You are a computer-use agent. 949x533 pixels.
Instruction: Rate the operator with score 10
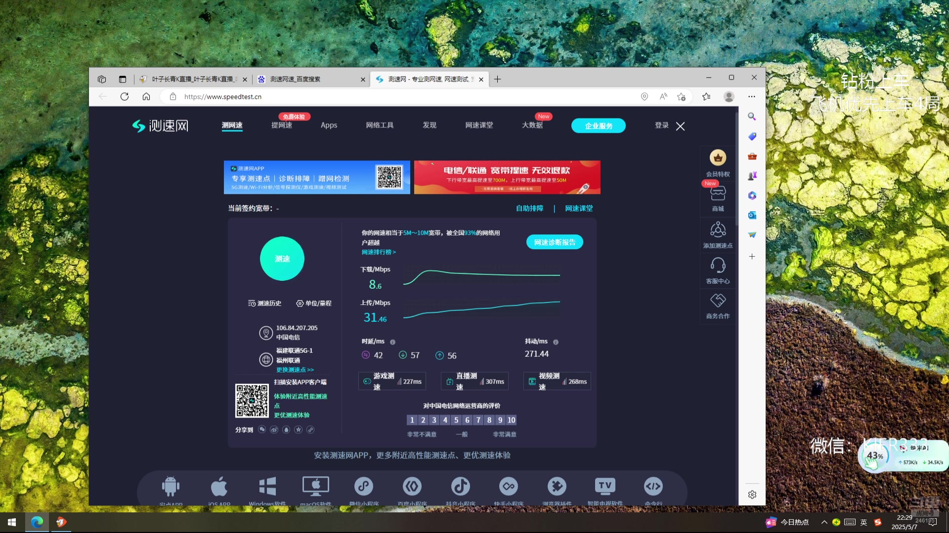511,420
